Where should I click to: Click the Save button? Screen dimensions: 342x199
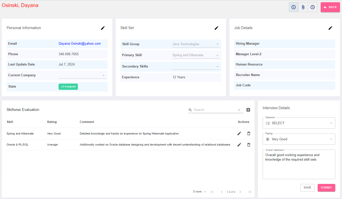307,188
